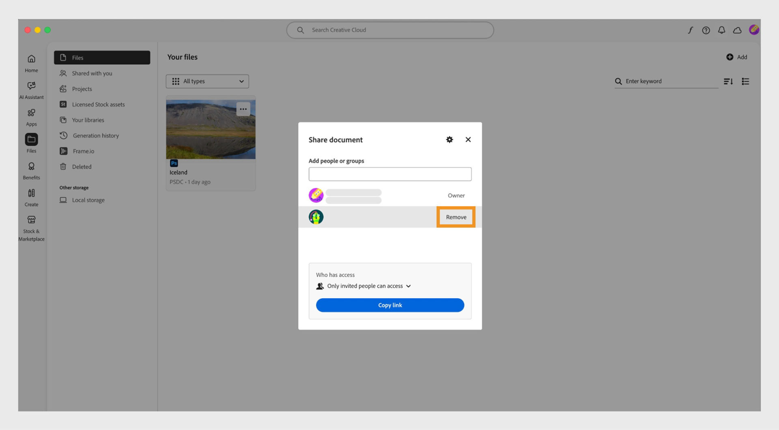This screenshot has width=779, height=430.
Task: Click the fonts 'f' icon in header
Action: click(x=690, y=30)
